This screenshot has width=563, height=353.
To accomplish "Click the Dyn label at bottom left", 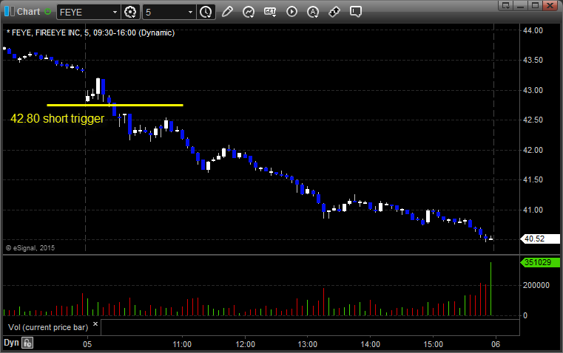I will (11, 343).
